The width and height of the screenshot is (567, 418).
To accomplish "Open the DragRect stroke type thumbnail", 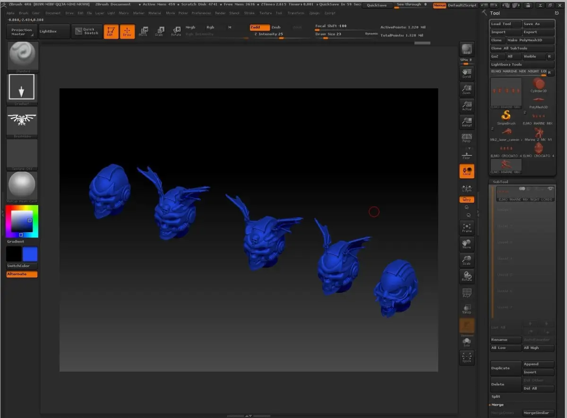I will point(22,88).
